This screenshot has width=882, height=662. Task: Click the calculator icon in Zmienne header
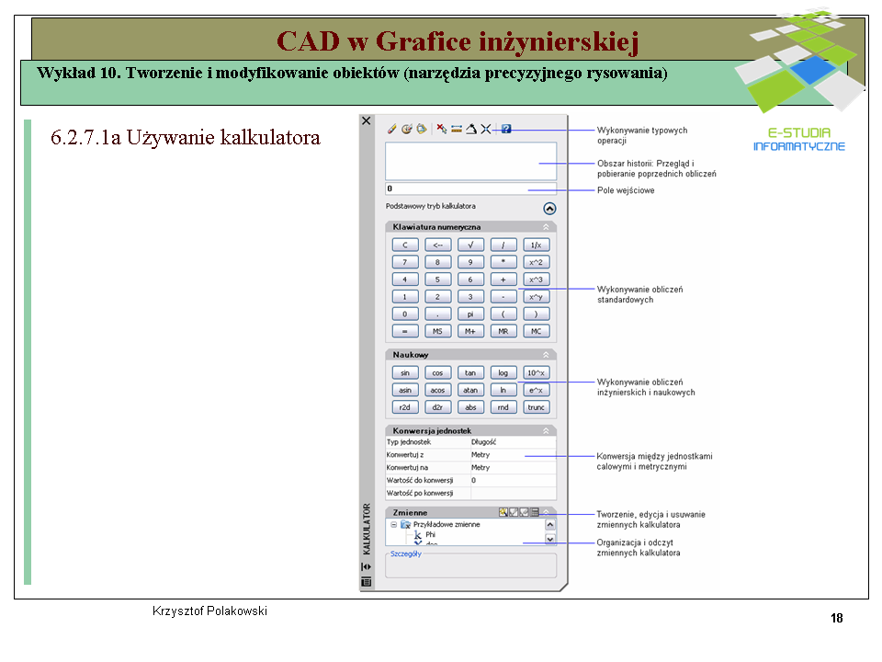click(x=535, y=512)
